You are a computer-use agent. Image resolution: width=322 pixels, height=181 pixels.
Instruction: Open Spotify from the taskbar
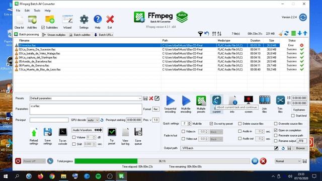pos(99,176)
